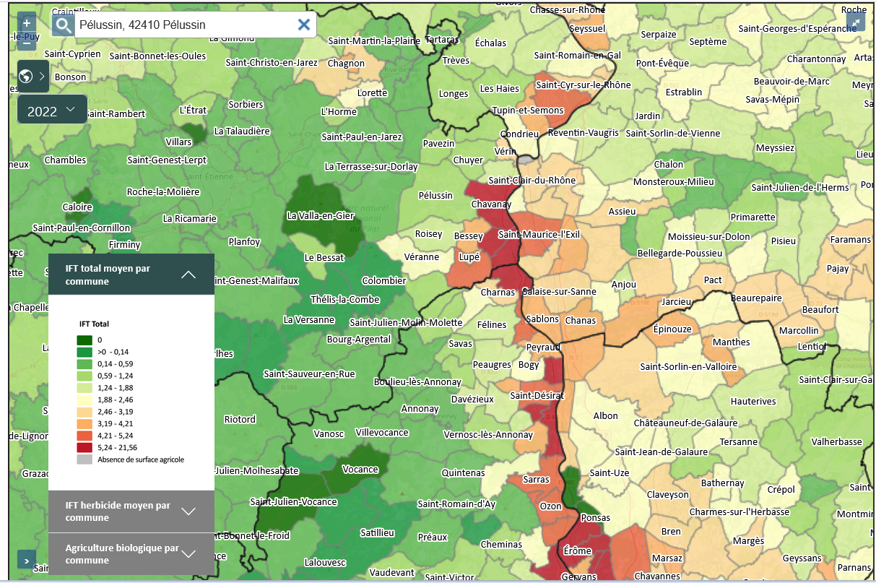This screenshot has width=876, height=583.
Task: Toggle fullscreen map view icon
Action: coord(855,22)
